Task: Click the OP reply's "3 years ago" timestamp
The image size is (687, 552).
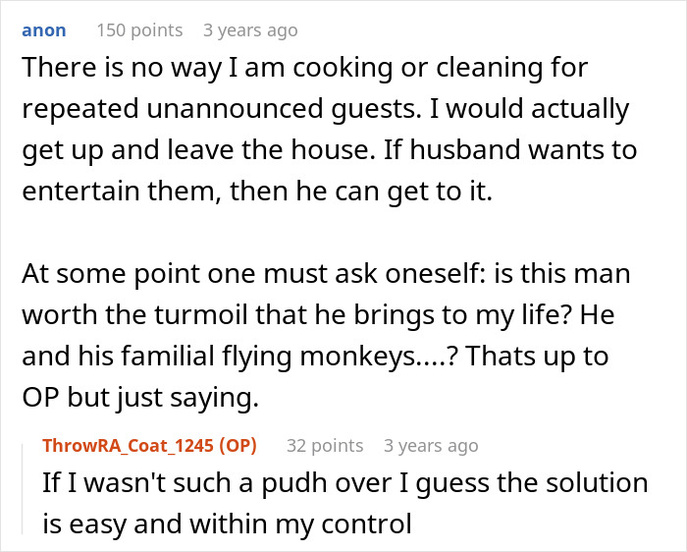Action: coord(431,446)
